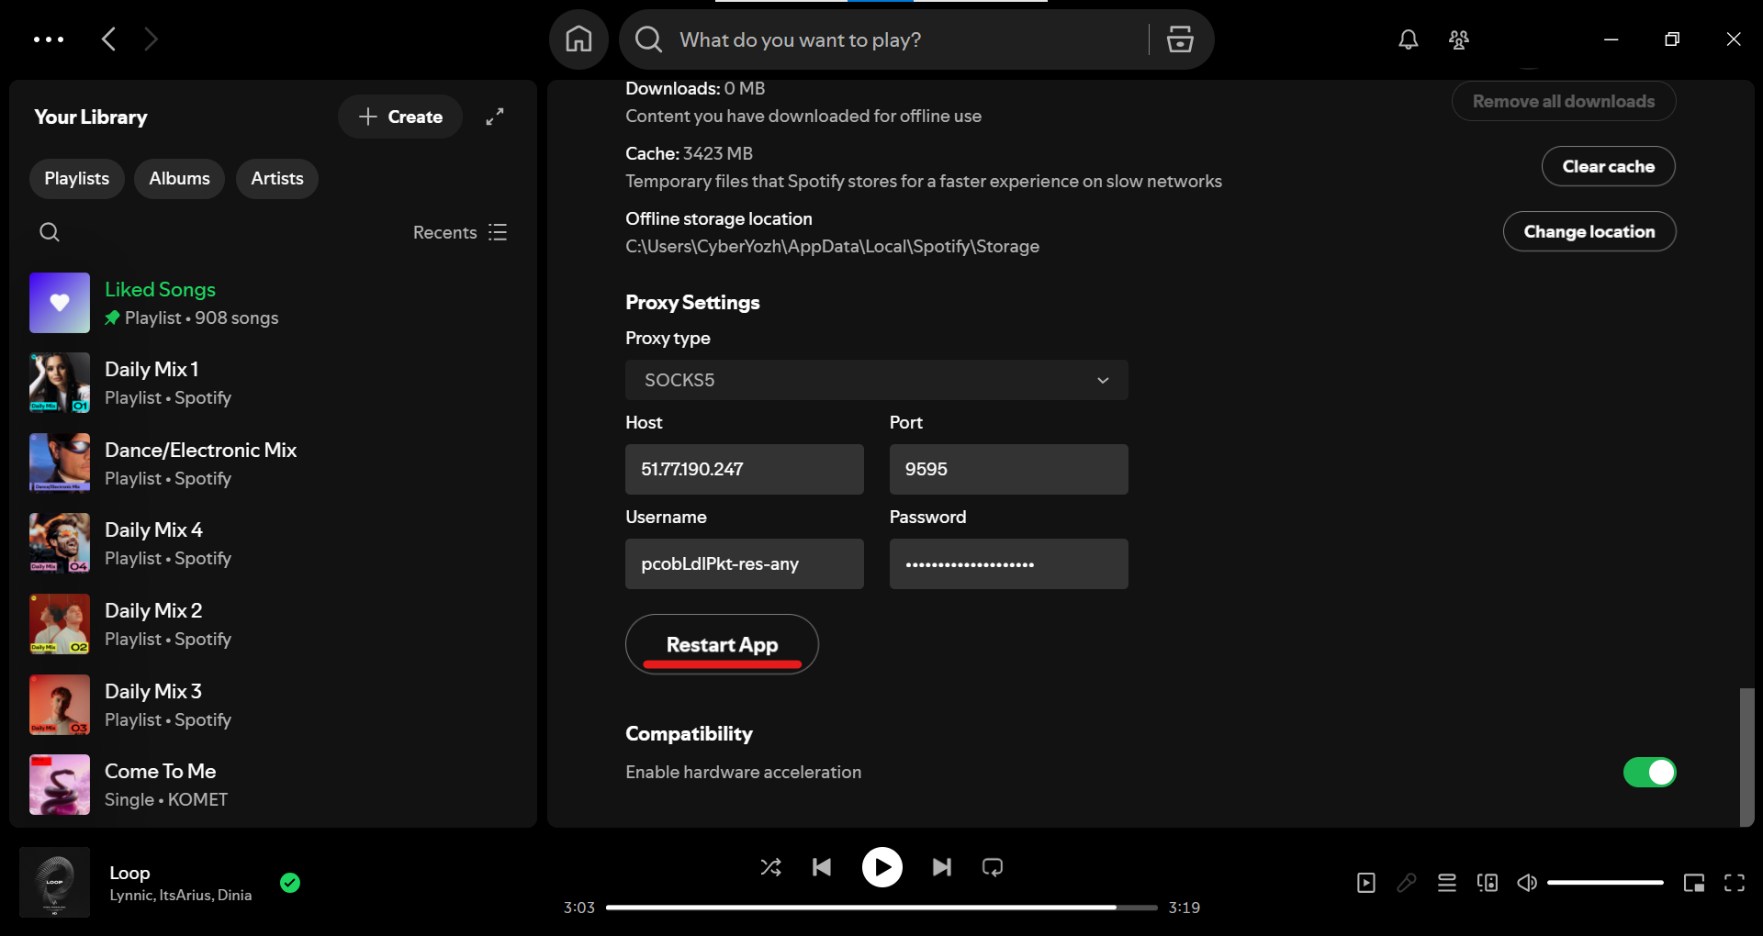Screen dimensions: 1763x936
Task: Open the playback Queue
Action: pos(1447,883)
